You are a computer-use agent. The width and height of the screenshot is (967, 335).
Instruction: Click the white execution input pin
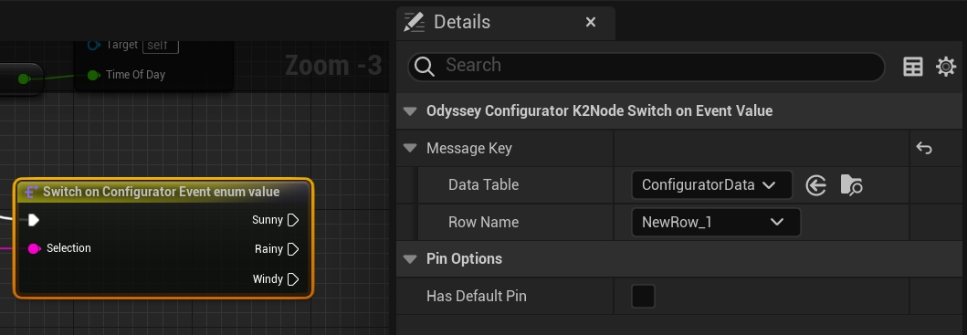(33, 220)
